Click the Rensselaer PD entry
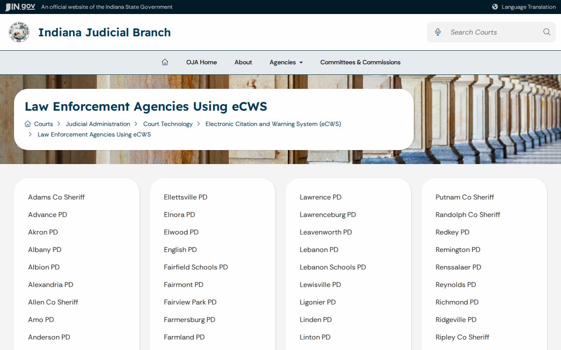Viewport: 561px width, 350px height. point(458,267)
